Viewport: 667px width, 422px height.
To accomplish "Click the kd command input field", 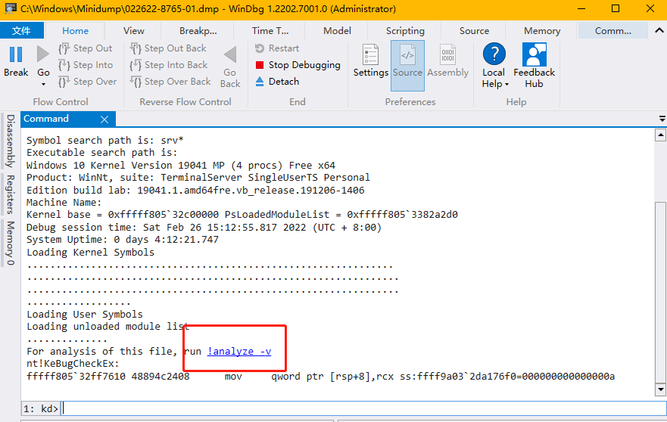I will point(356,408).
